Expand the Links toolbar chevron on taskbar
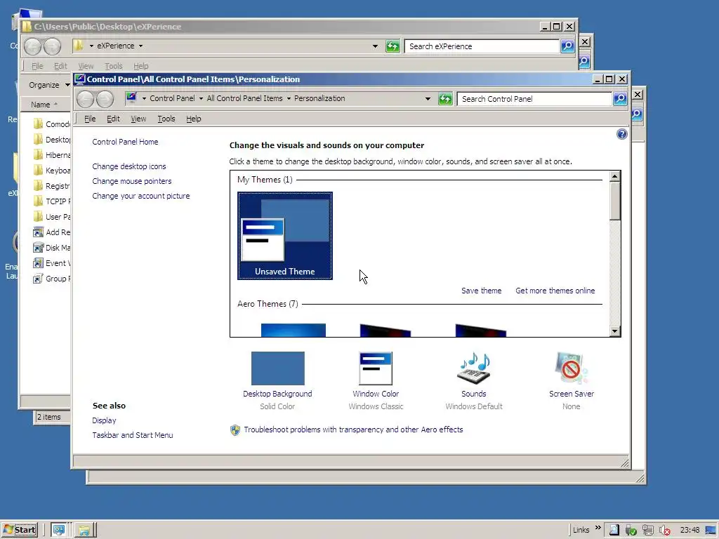The image size is (719, 539). click(598, 527)
